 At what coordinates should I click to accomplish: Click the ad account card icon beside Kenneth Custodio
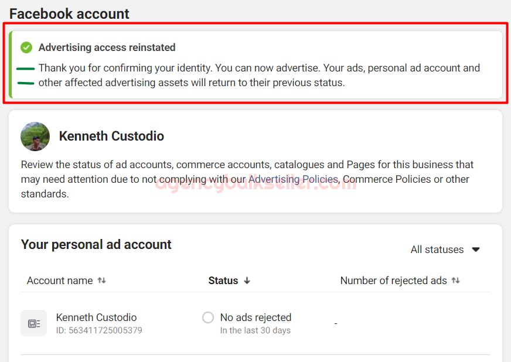point(33,323)
